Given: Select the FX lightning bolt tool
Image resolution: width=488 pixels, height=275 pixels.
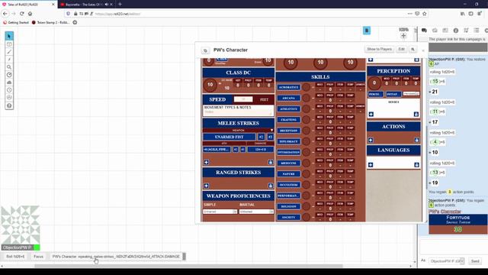Looking at the screenshot, I should pos(9,60).
